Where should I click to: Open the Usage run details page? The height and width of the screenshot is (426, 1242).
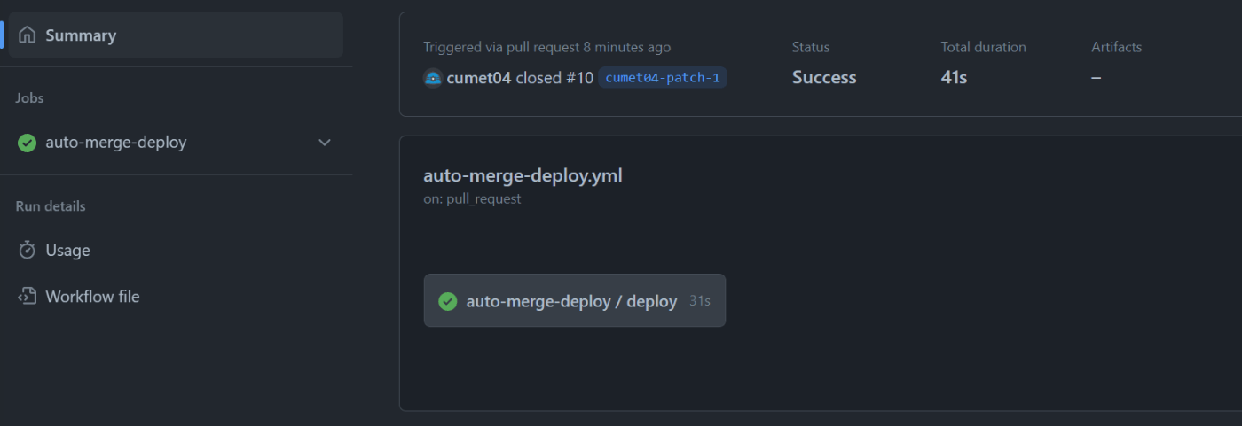[x=68, y=251]
